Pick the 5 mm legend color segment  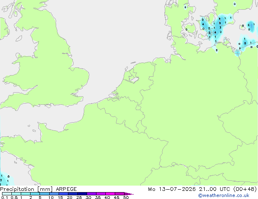tap(44, 194)
